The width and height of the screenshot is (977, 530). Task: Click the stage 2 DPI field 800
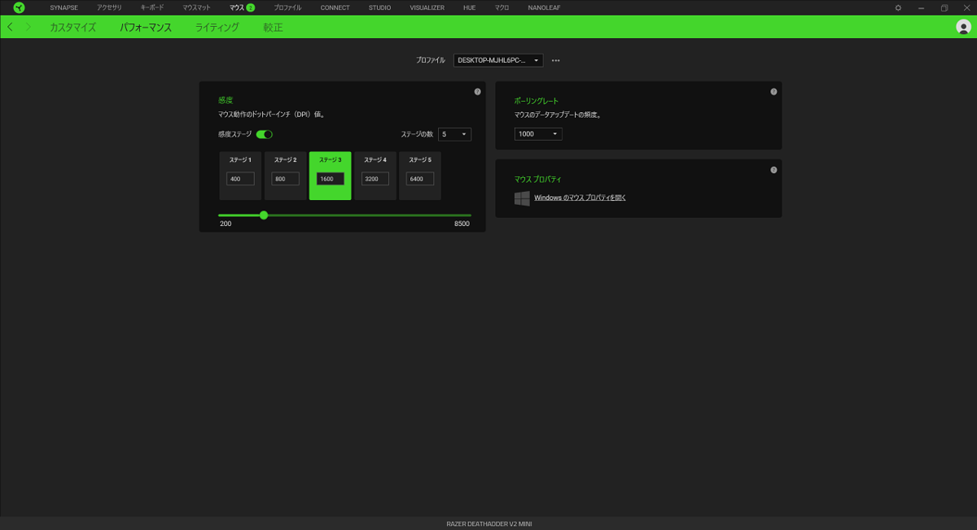[x=285, y=179]
